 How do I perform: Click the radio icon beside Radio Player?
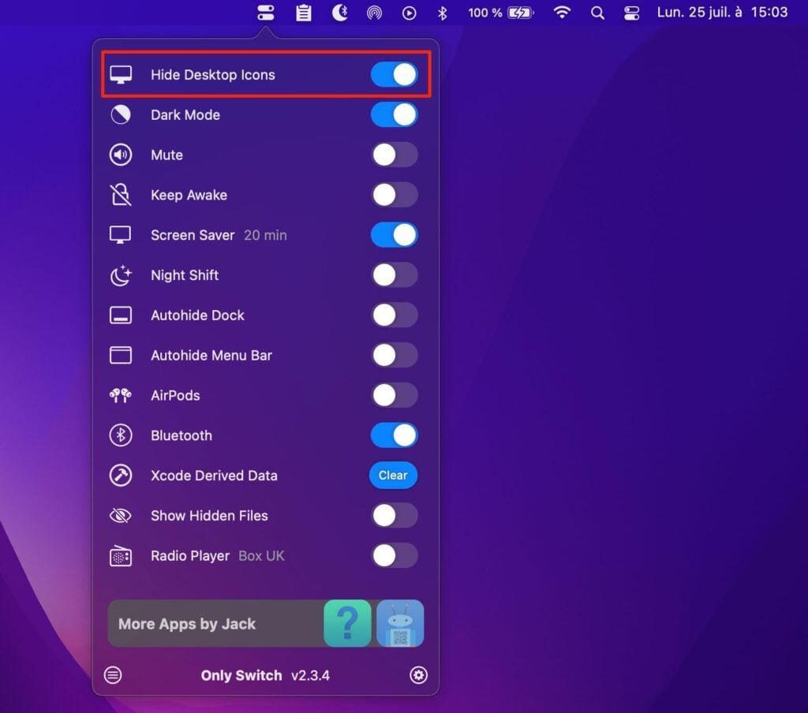coord(121,555)
